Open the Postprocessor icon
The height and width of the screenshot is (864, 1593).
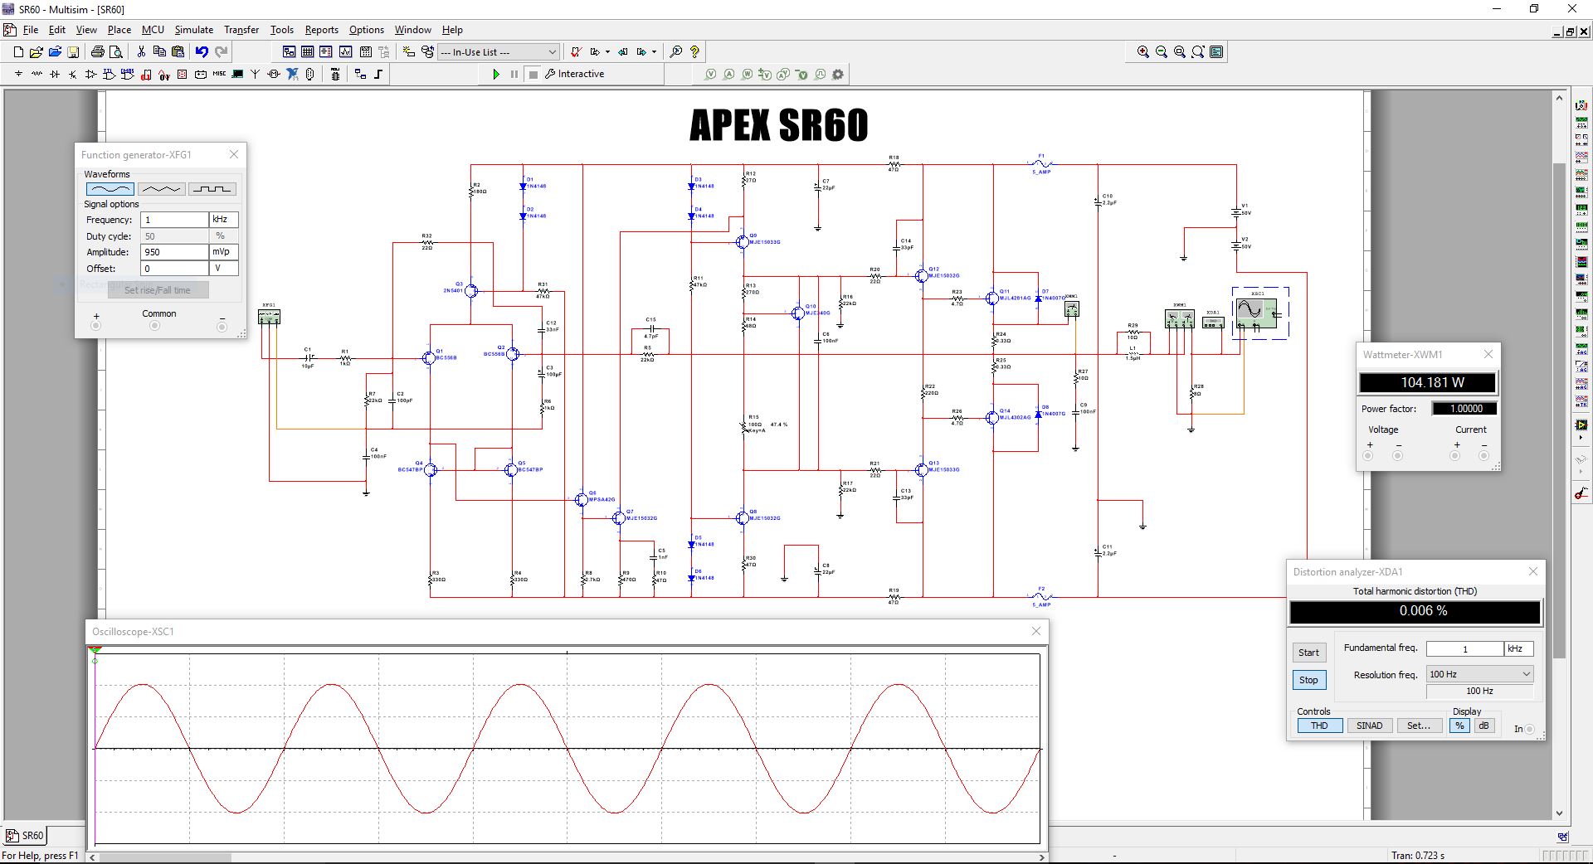point(365,51)
